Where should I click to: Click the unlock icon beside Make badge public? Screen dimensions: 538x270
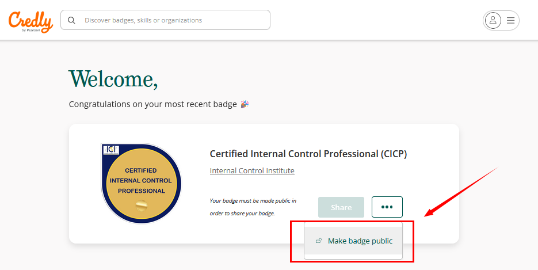click(318, 241)
